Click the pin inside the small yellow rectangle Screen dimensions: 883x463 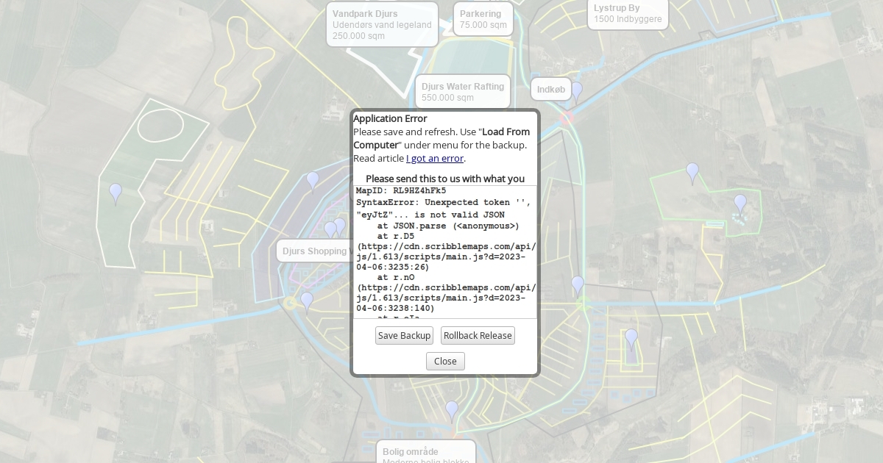click(x=631, y=338)
